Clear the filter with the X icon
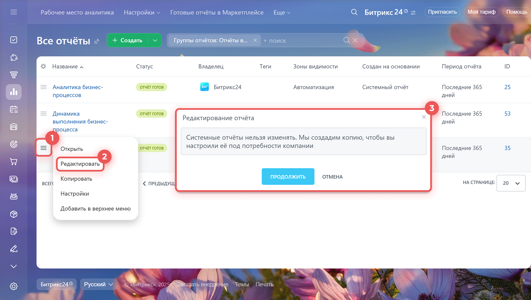Image resolution: width=531 pixels, height=300 pixels. [355, 40]
